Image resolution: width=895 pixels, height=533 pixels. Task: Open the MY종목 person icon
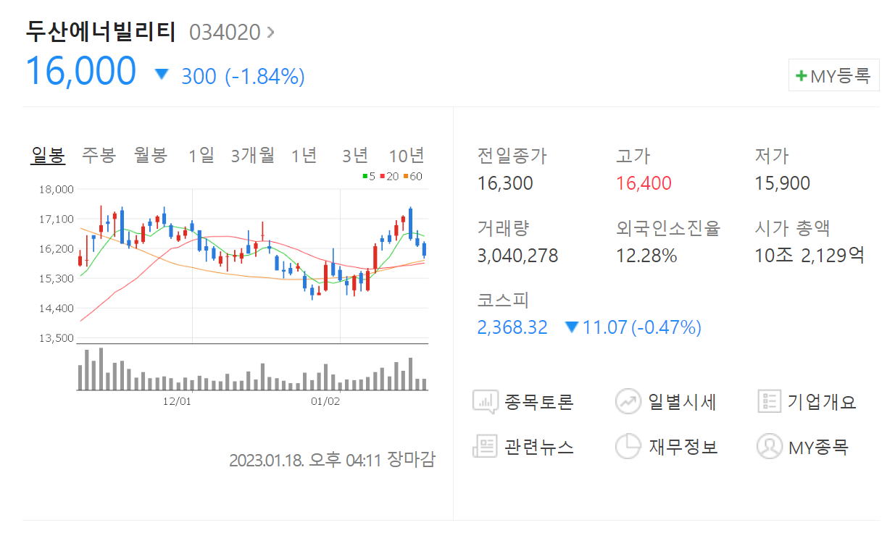[769, 446]
